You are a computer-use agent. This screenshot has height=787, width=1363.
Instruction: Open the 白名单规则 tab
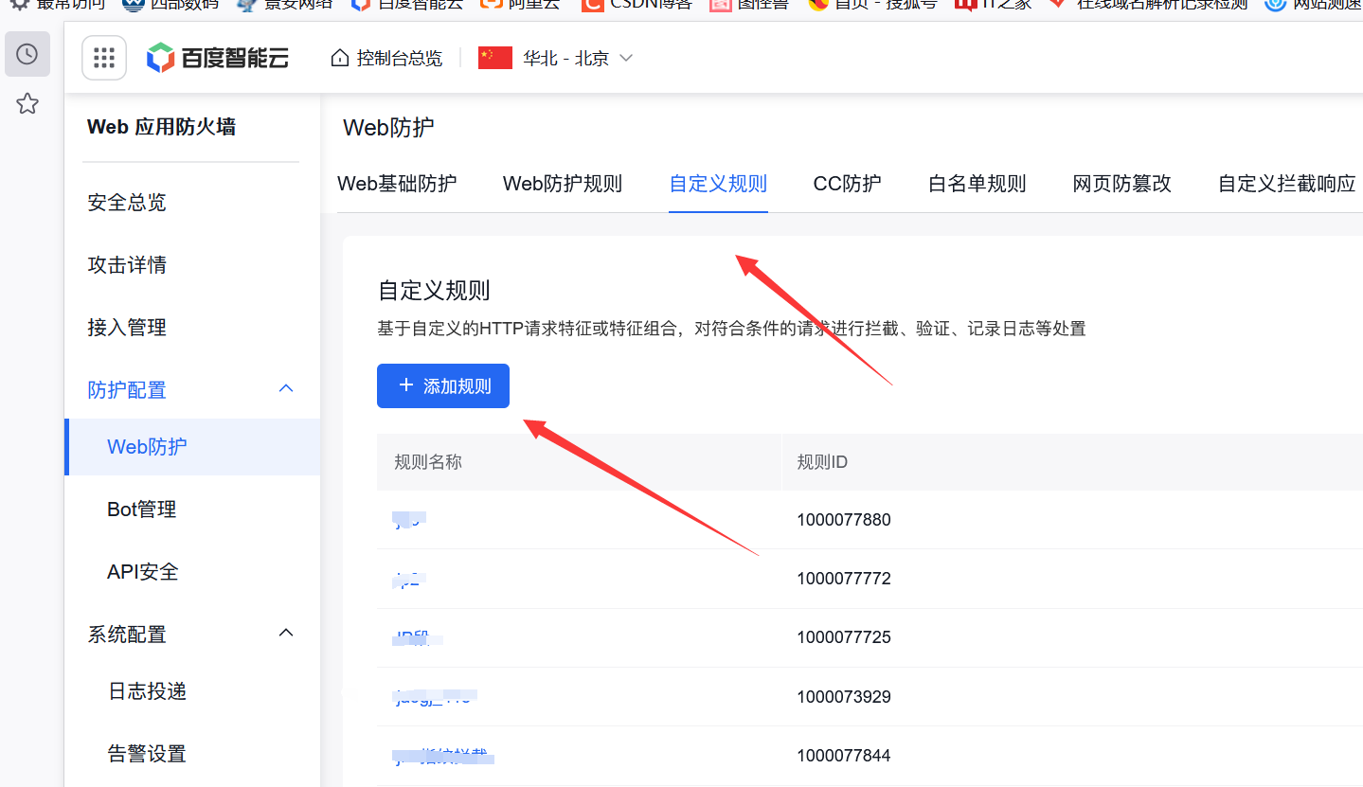[x=977, y=184]
